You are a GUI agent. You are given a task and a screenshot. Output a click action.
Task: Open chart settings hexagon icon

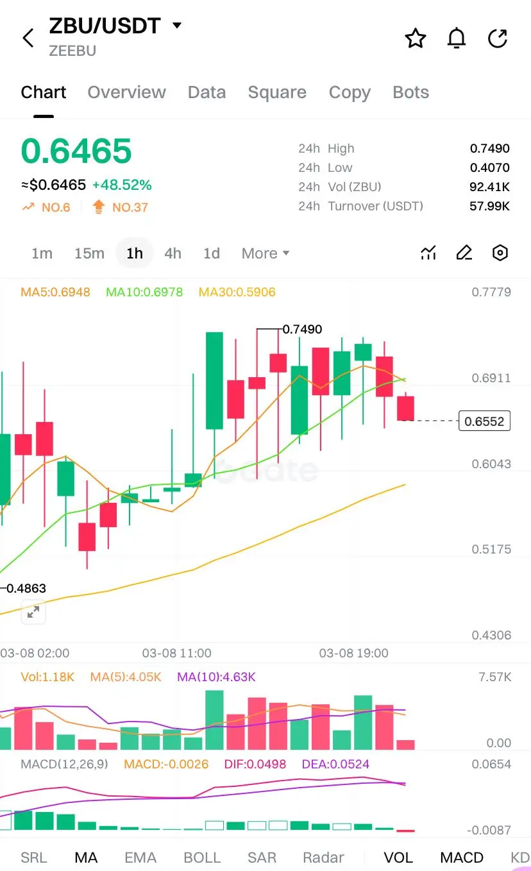click(x=500, y=253)
